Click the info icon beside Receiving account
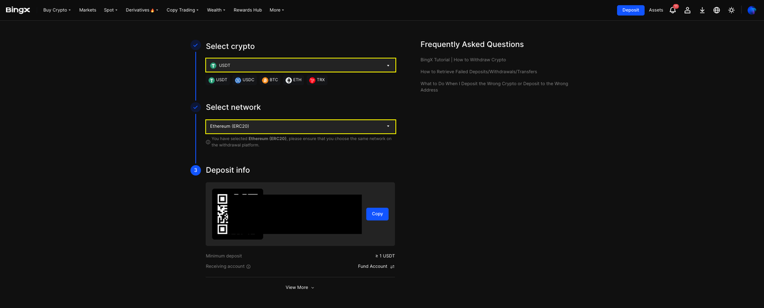The width and height of the screenshot is (764, 308). coord(248,267)
